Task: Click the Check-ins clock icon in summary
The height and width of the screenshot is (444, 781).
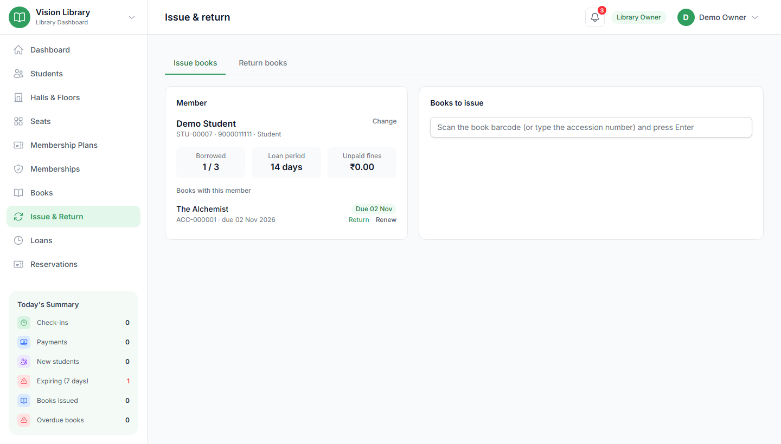Action: click(24, 323)
